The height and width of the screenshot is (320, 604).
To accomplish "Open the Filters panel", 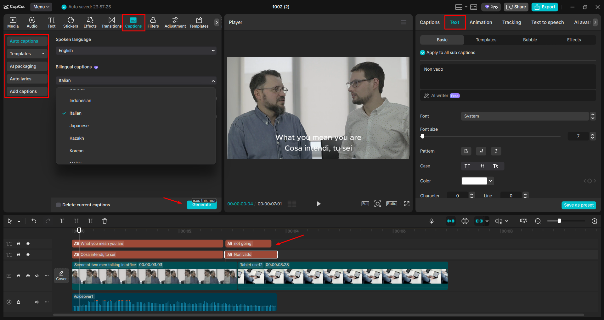I will [x=153, y=22].
